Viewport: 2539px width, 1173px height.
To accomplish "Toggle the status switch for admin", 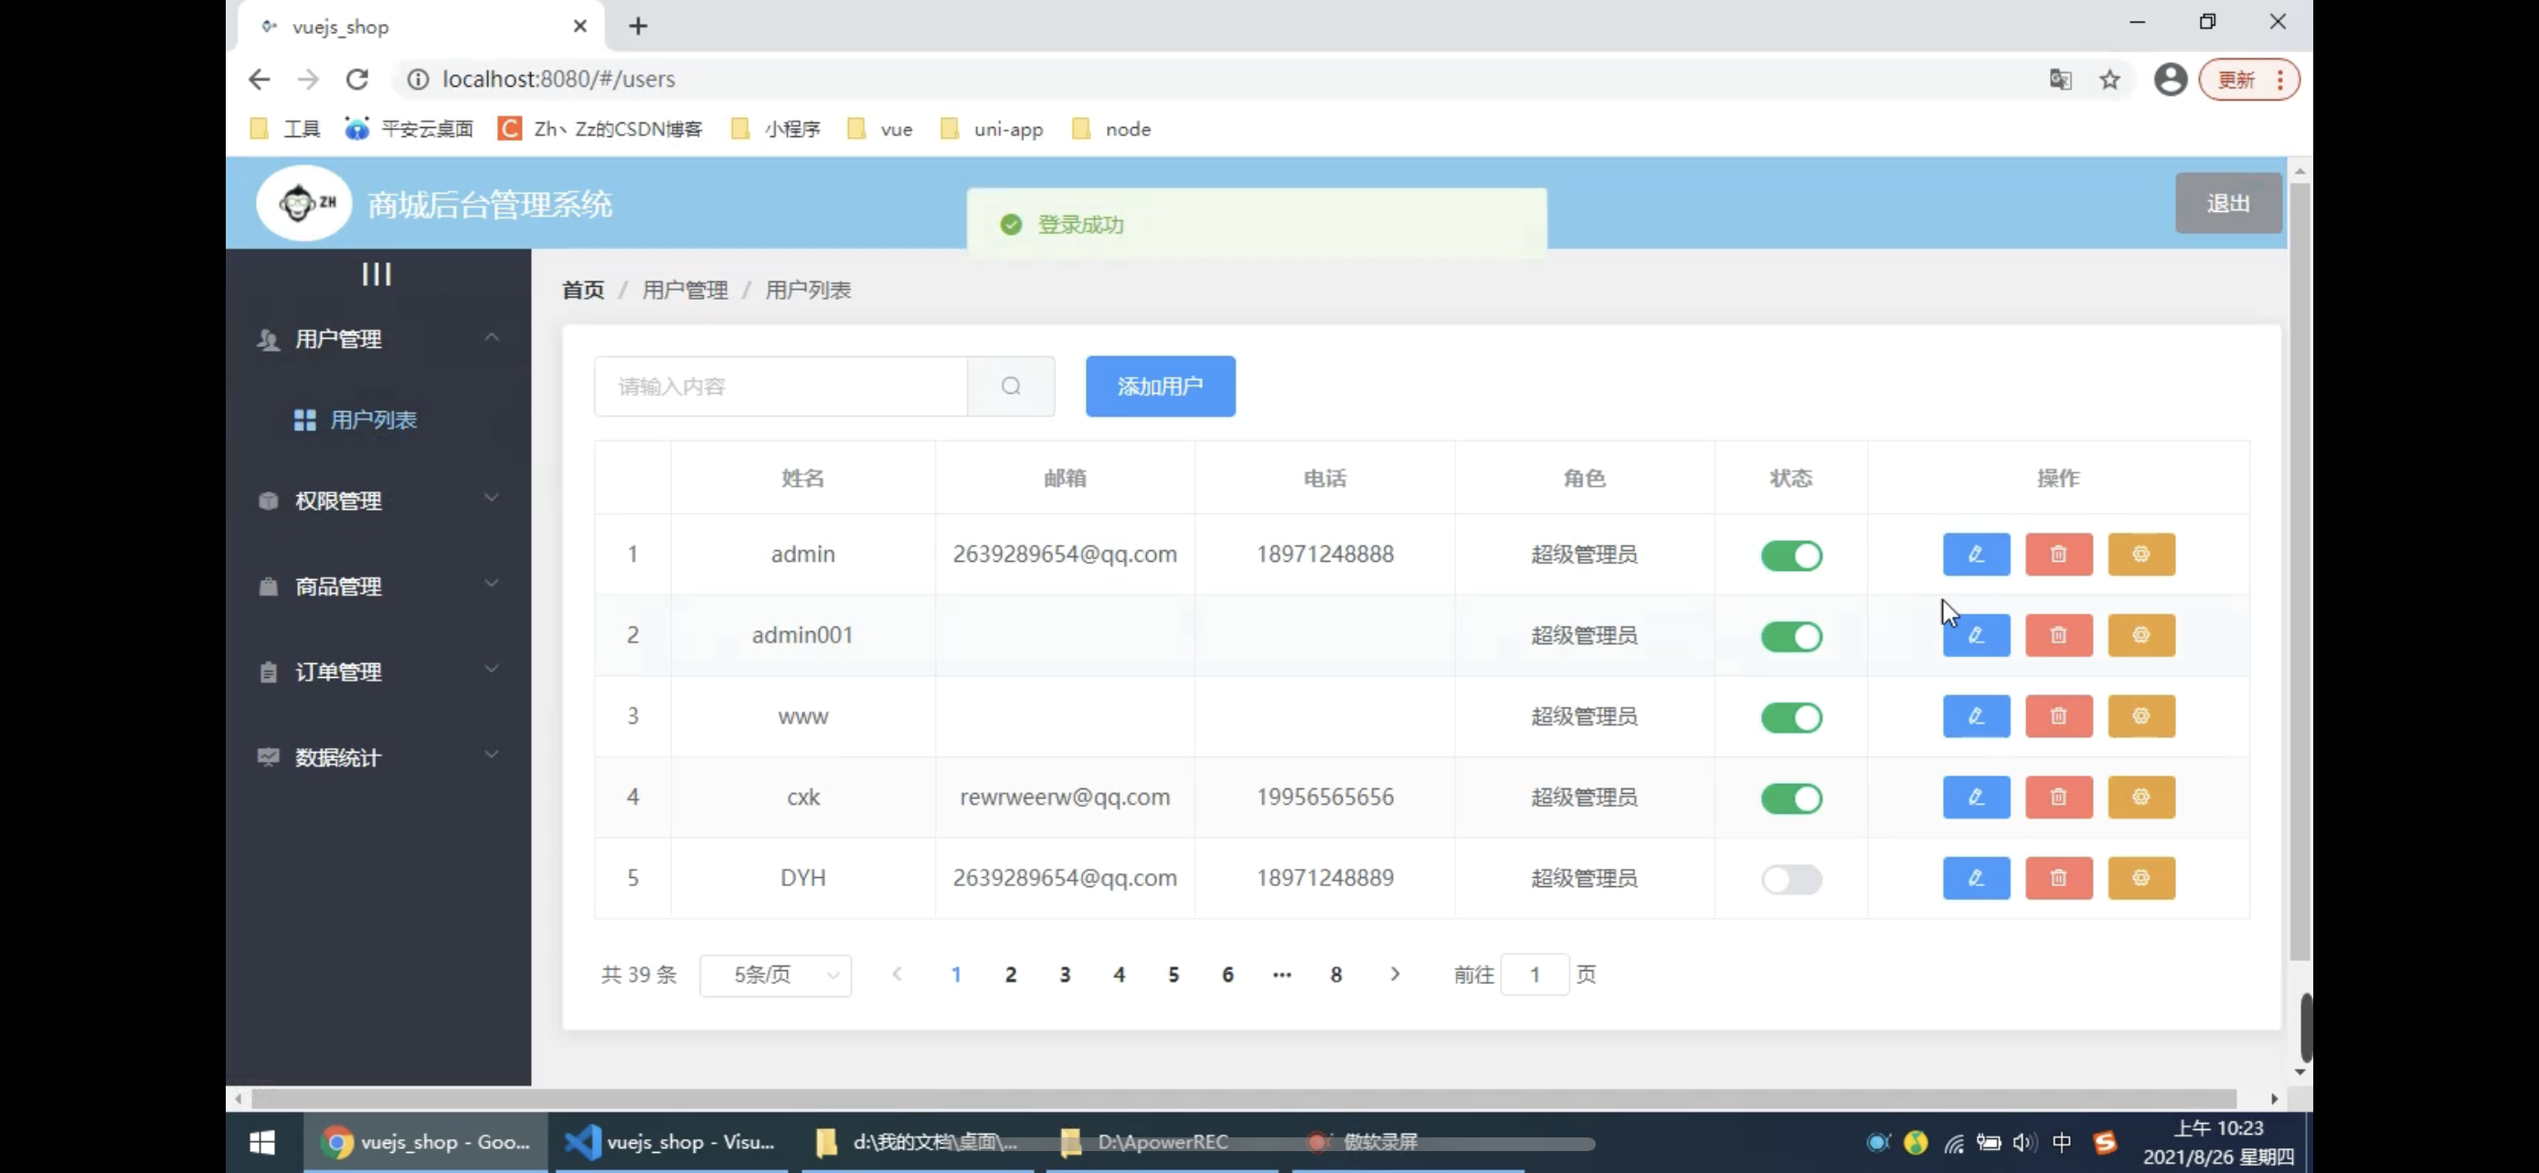I will pos(1790,555).
